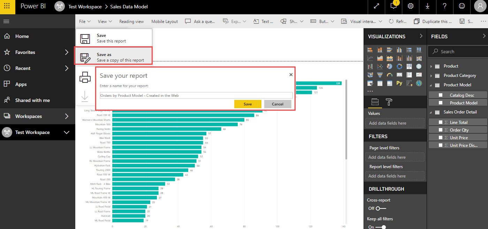Select the pie chart visualization

tap(390, 66)
